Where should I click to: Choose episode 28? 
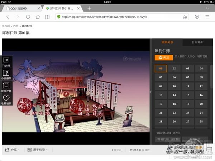tap(201, 122)
